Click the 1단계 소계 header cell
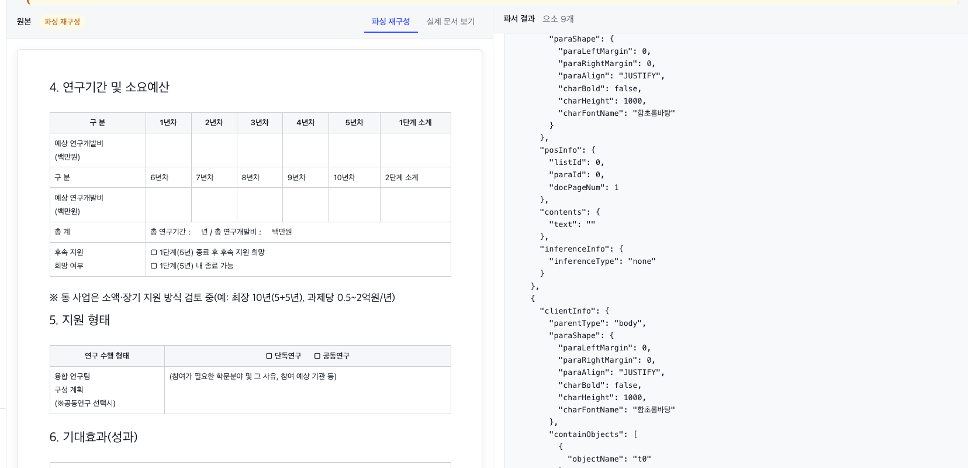This screenshot has width=968, height=468. tap(416, 123)
